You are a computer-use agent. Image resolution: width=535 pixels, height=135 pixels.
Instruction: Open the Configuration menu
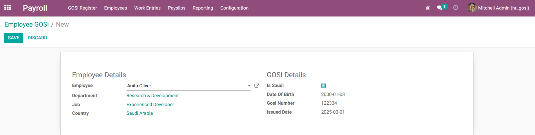(234, 8)
